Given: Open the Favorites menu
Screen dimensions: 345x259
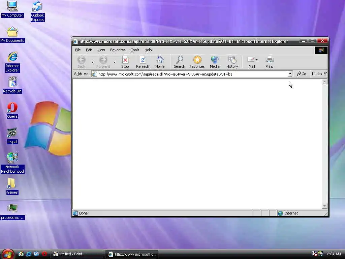Looking at the screenshot, I should coord(118,50).
